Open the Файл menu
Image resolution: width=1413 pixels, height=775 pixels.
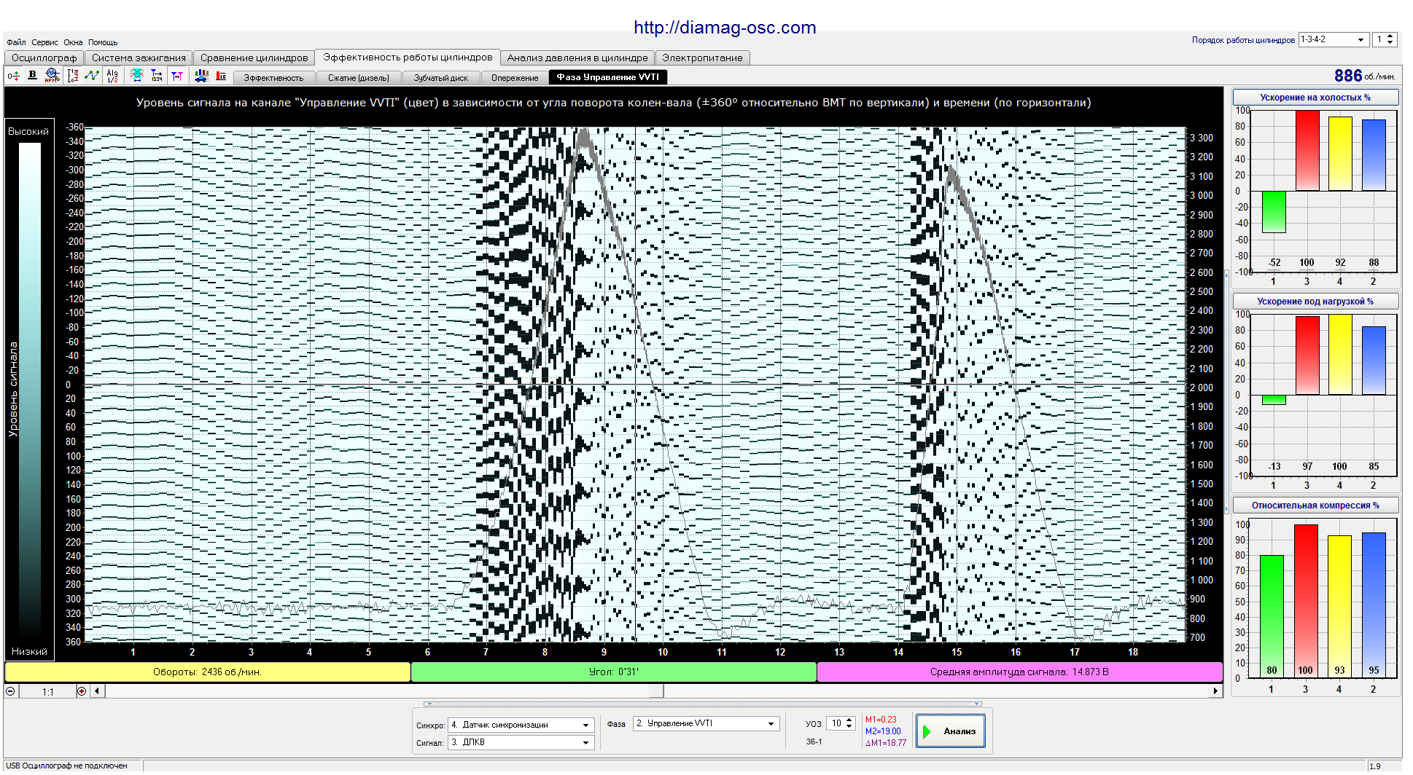pos(16,42)
